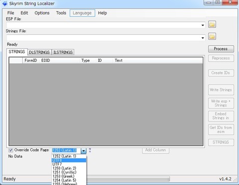Image resolution: width=239 pixels, height=185 pixels.
Task: Open the Edit menu
Action: pos(24,13)
